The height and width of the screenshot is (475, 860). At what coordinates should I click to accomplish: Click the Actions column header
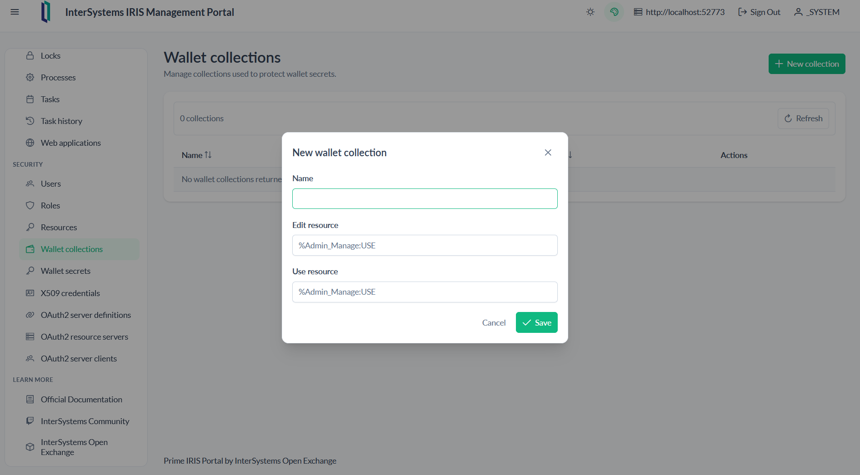coord(734,155)
